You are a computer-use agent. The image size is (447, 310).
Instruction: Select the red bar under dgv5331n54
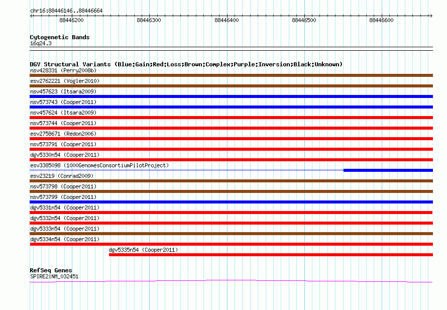pyautogui.click(x=231, y=213)
